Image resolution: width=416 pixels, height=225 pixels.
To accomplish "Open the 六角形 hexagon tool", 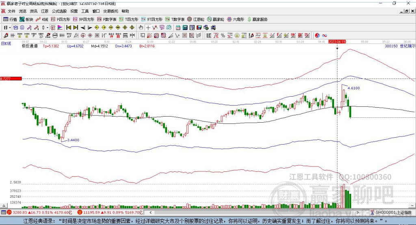I will click(x=236, y=19).
